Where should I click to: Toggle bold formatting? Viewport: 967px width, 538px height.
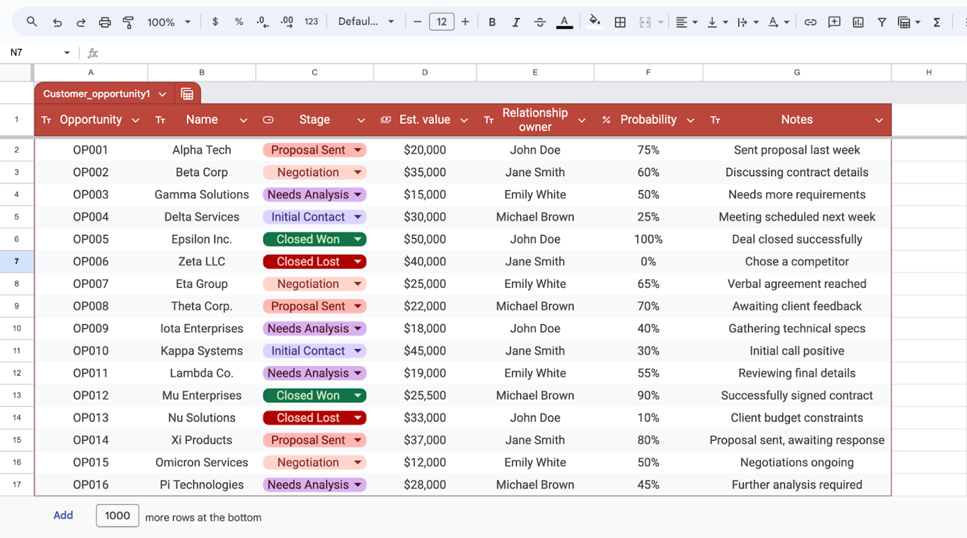(492, 22)
